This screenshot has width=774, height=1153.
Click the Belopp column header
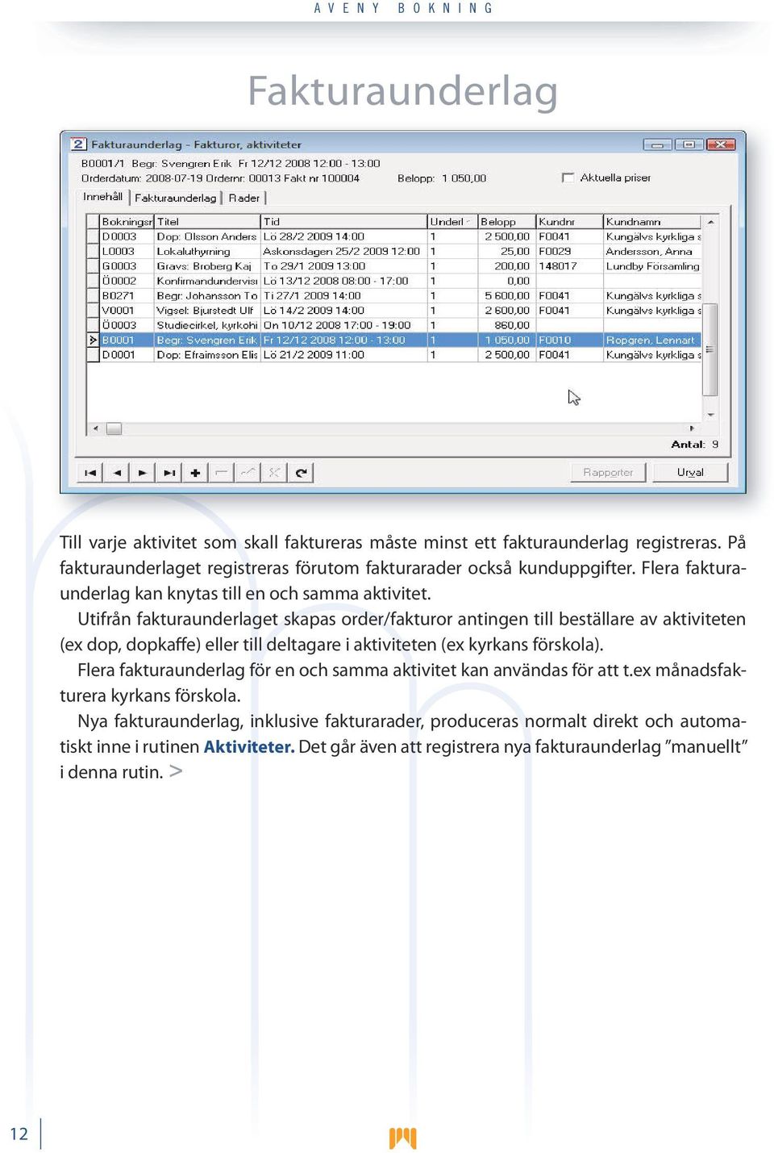pos(506,222)
